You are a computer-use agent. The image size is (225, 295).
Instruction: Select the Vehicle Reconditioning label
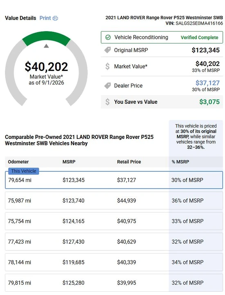(x=141, y=37)
